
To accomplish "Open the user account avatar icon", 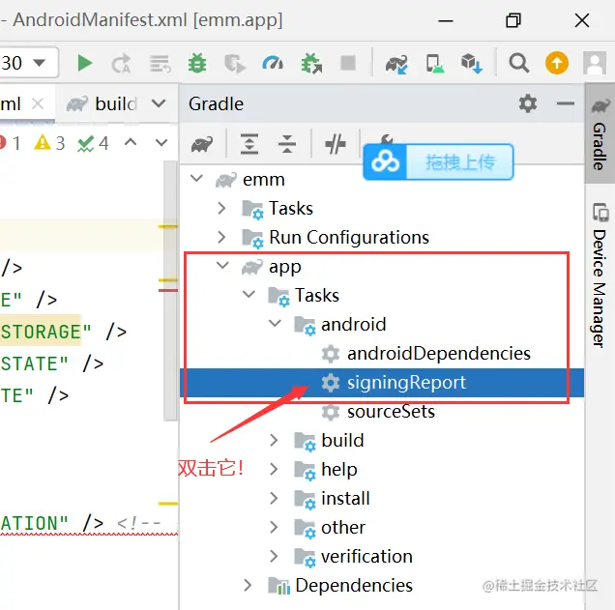I will click(595, 63).
